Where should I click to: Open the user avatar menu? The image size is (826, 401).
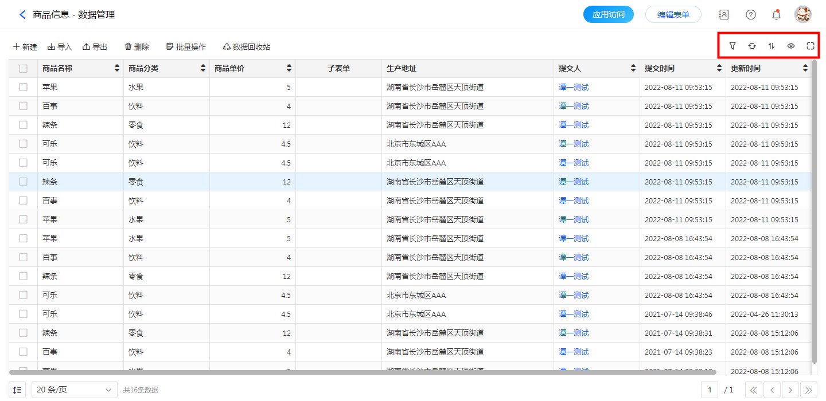coord(802,15)
